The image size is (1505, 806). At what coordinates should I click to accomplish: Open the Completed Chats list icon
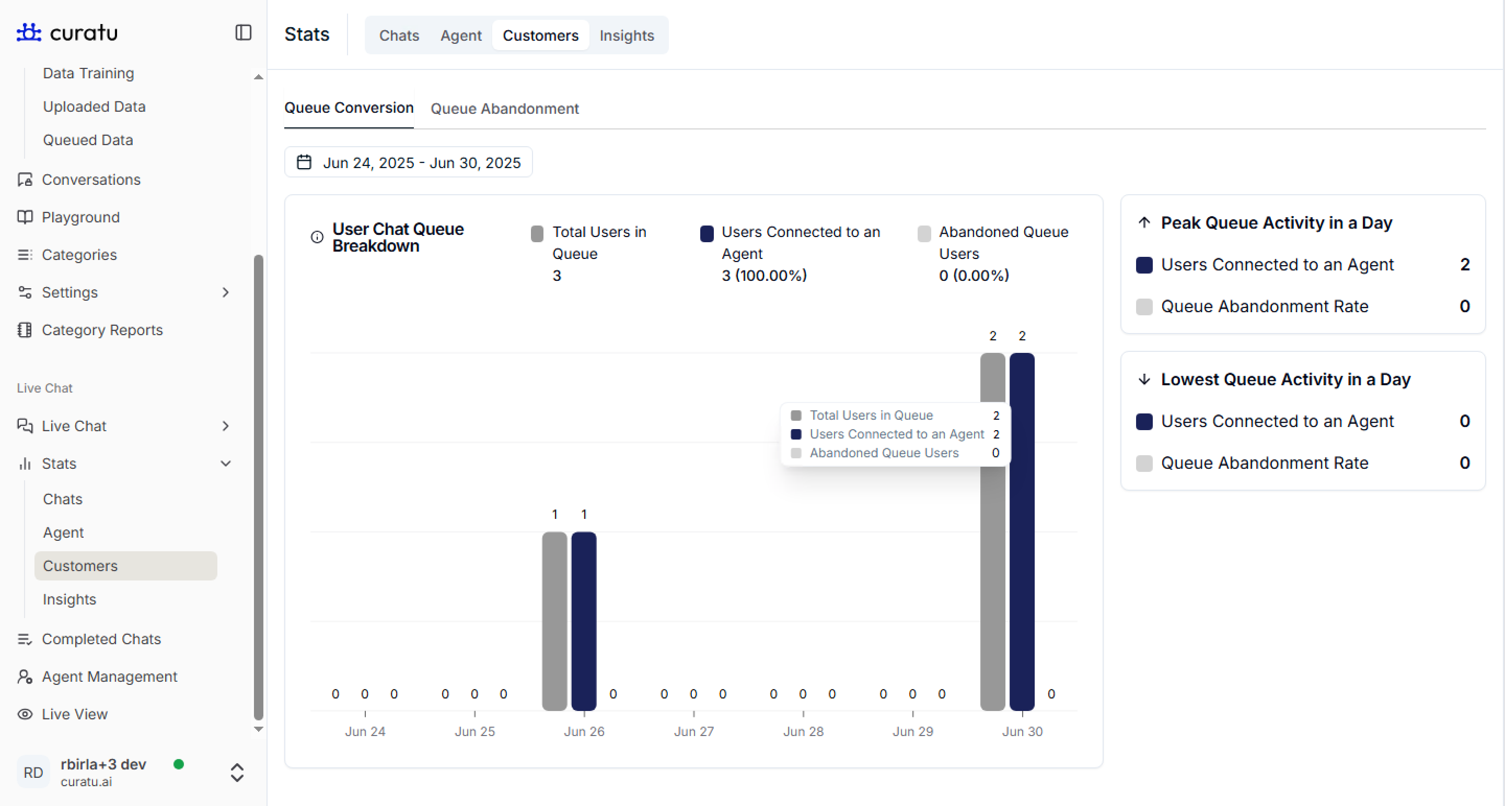(25, 639)
